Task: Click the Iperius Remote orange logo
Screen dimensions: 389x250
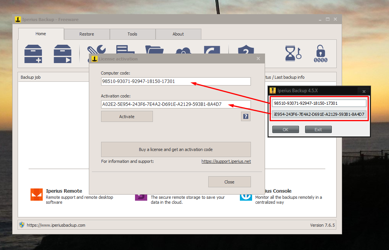Action: (37, 194)
